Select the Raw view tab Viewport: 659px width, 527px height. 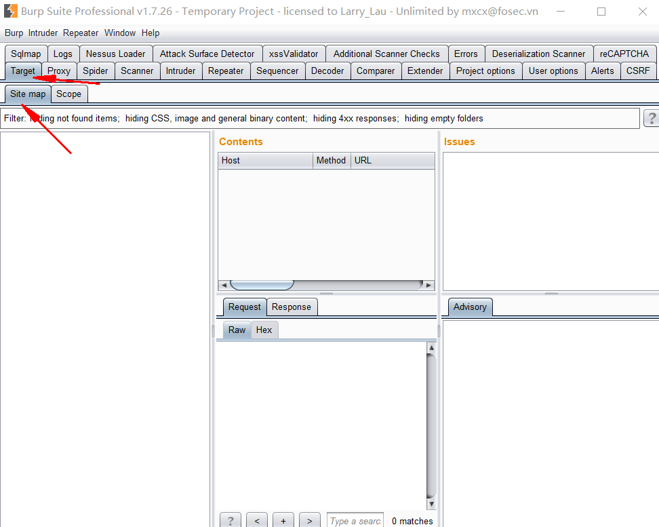pyautogui.click(x=237, y=330)
